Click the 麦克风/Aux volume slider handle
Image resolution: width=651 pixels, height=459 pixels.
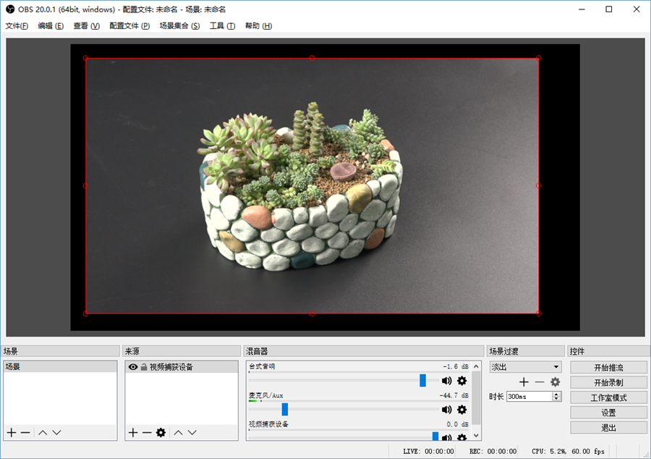(285, 409)
